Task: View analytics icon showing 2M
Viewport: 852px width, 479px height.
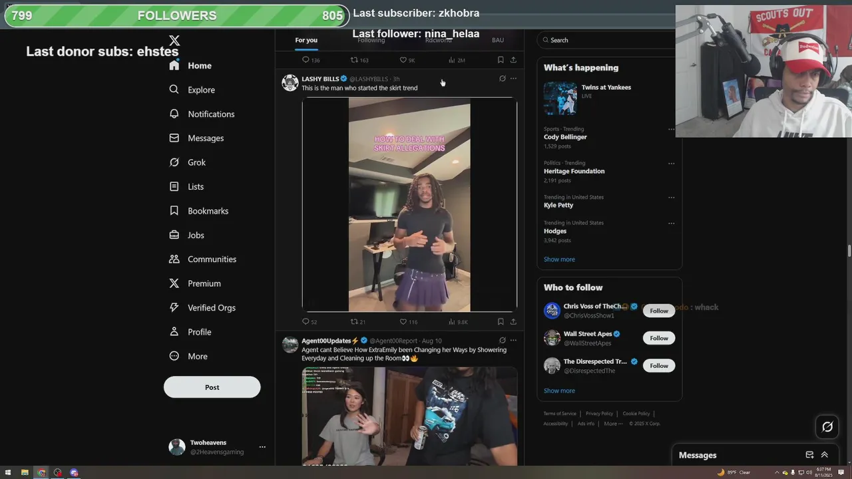Action: 452,60
